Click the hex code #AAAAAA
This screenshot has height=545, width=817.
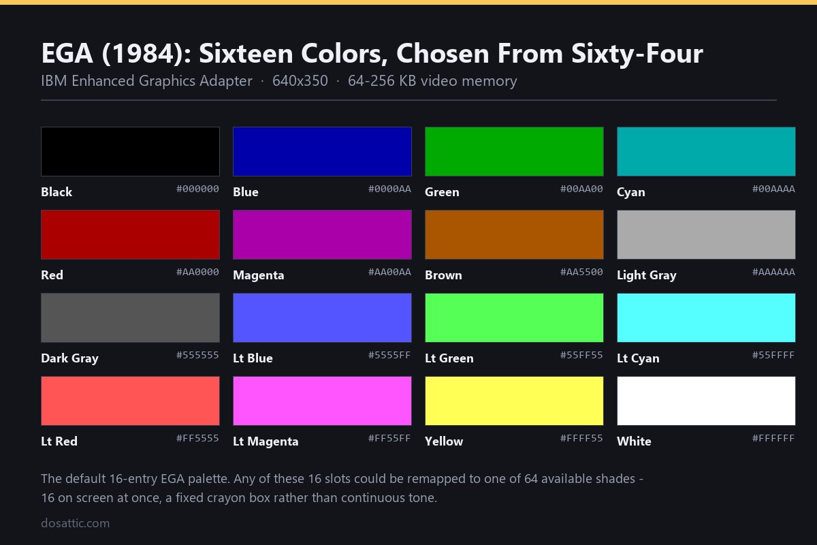(x=773, y=272)
